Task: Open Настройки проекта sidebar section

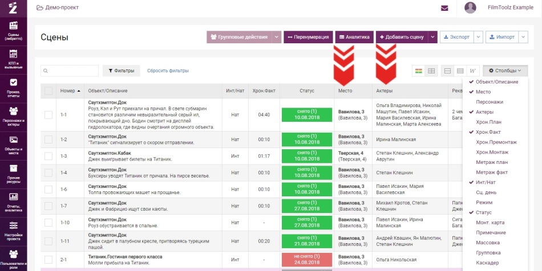Action: click(14, 231)
